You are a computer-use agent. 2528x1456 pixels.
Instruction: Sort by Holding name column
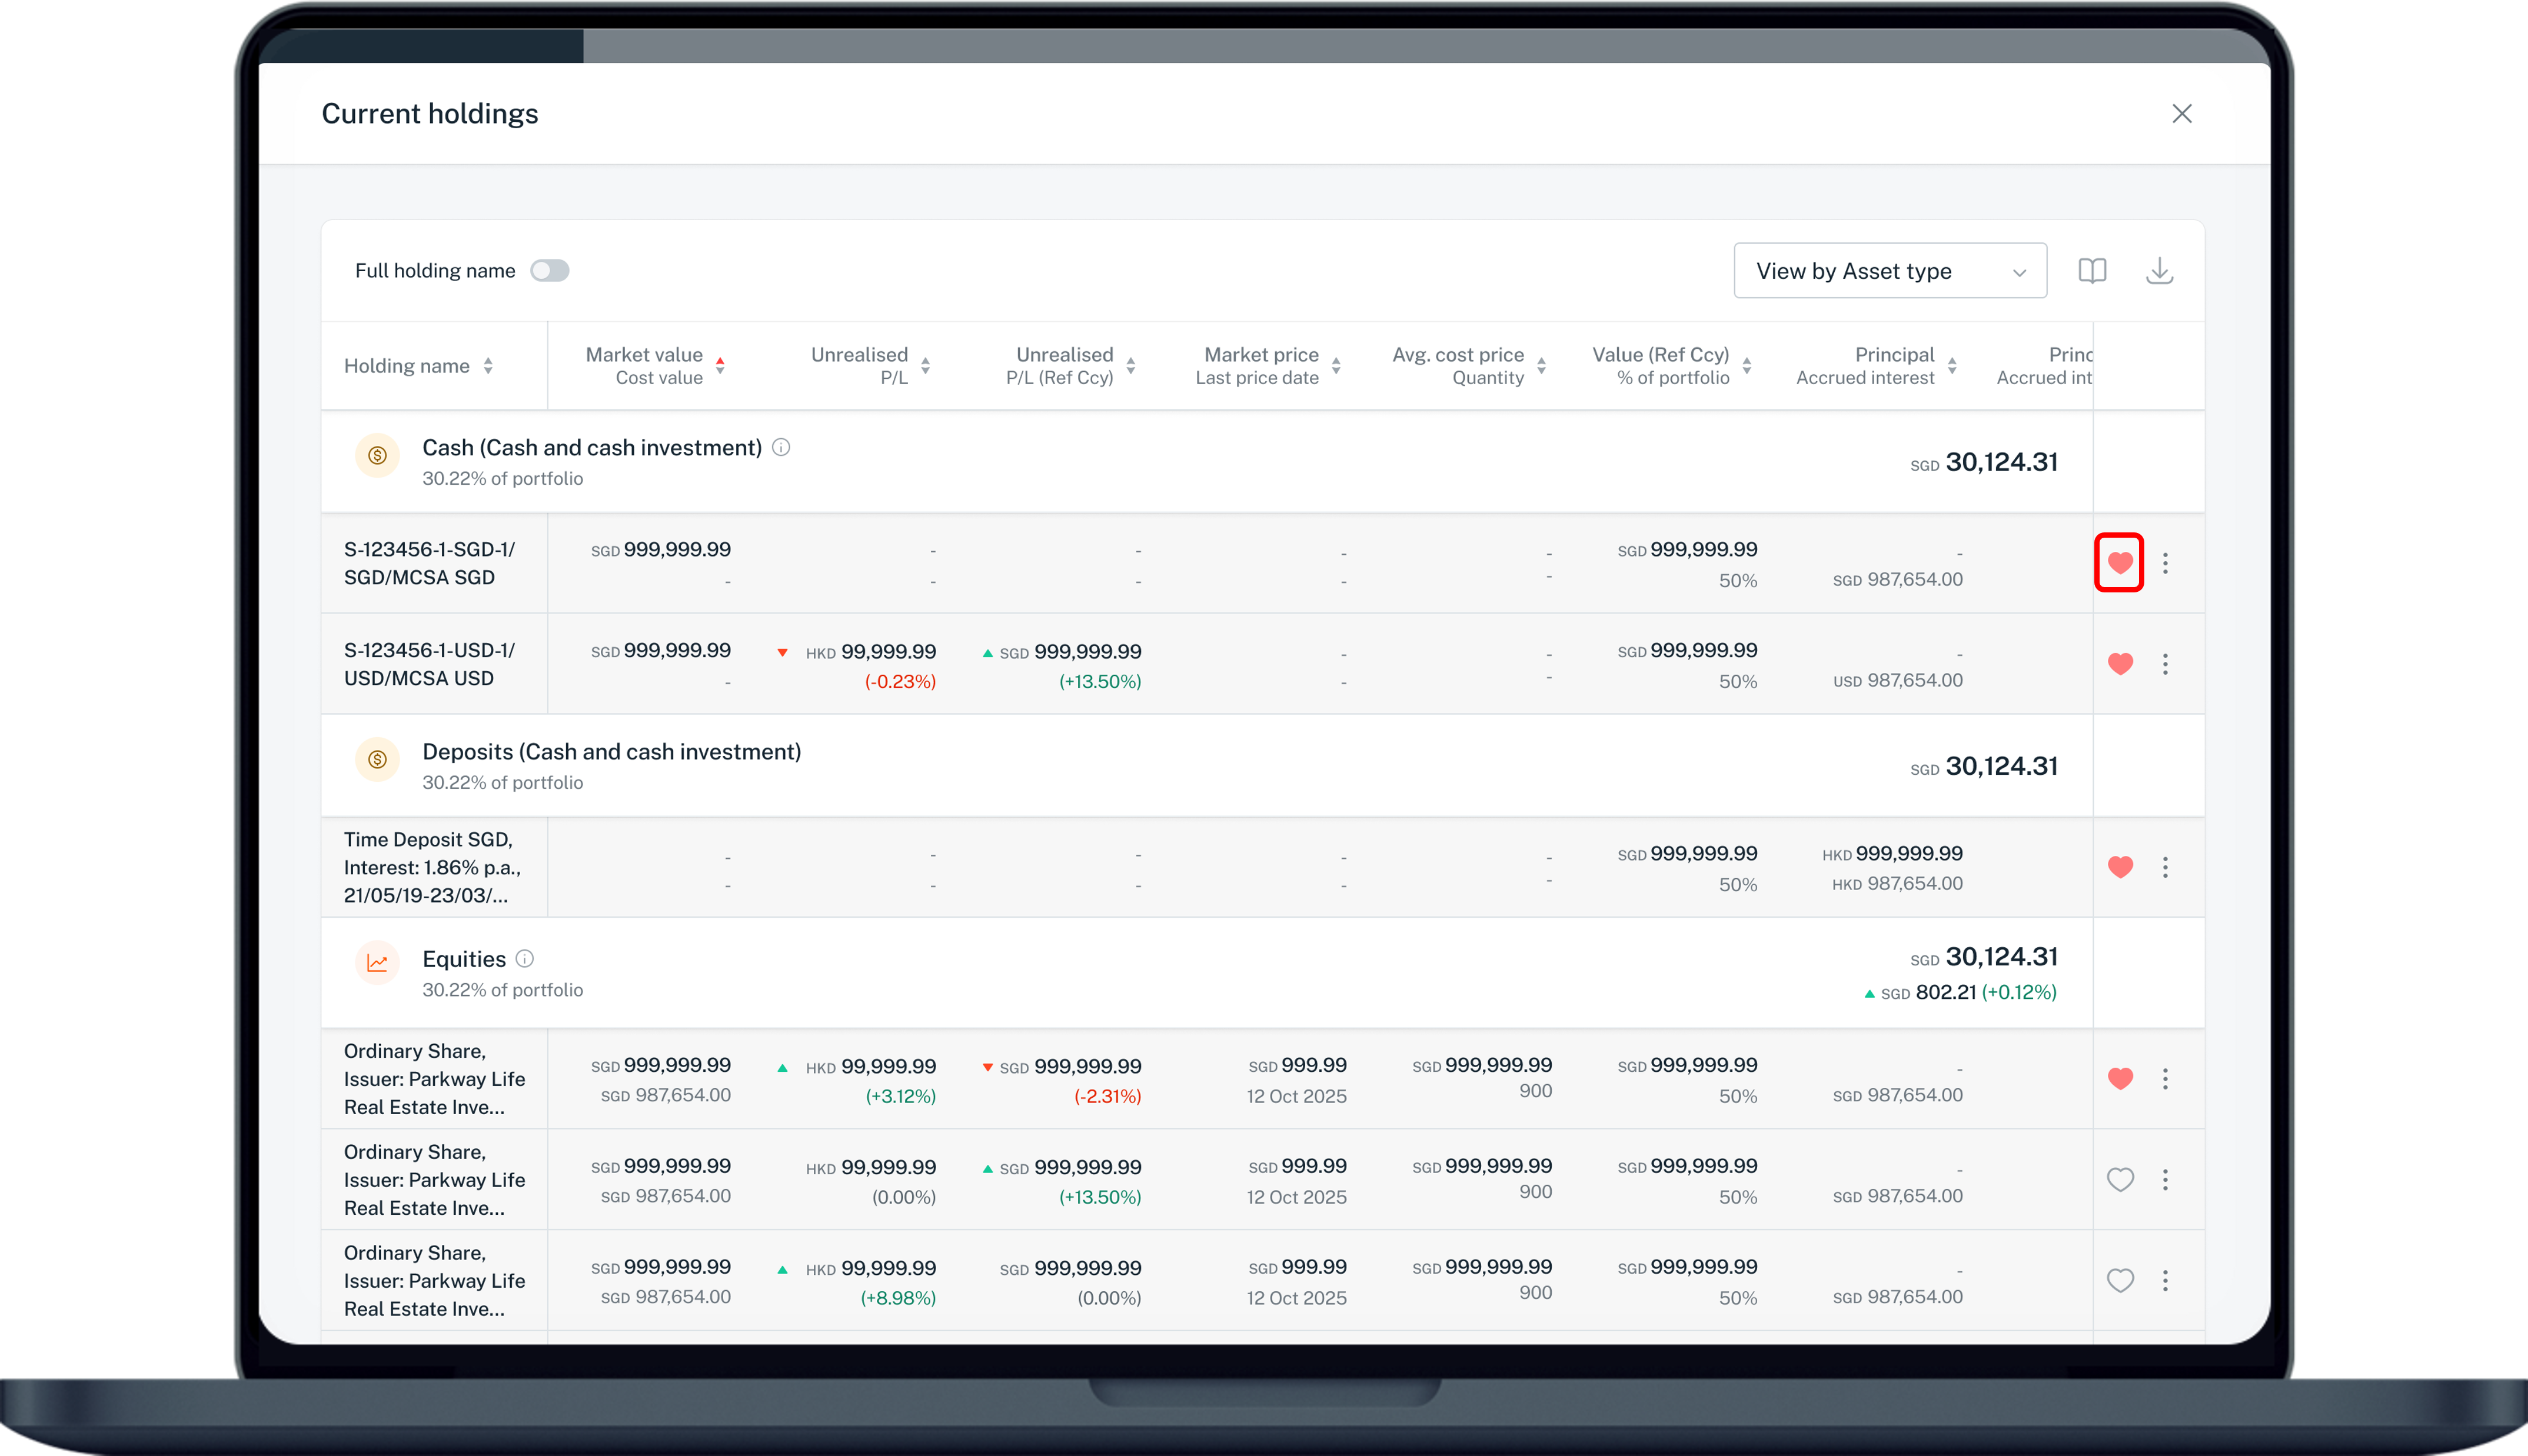tap(488, 366)
